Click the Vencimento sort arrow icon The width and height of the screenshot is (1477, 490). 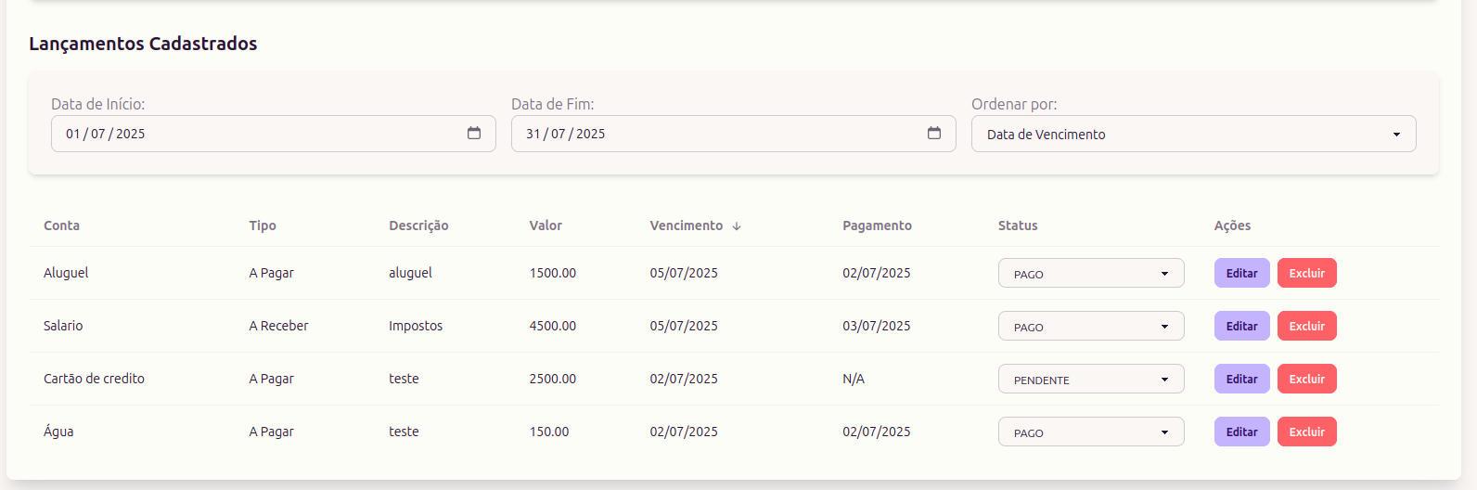pyautogui.click(x=737, y=226)
